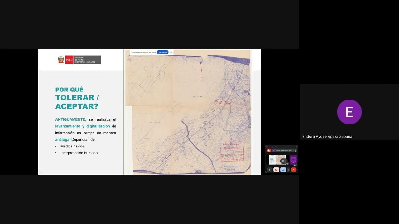Click the 'Medios físicos' bullet text
Screen dimensions: 399x224
(x=72, y=146)
